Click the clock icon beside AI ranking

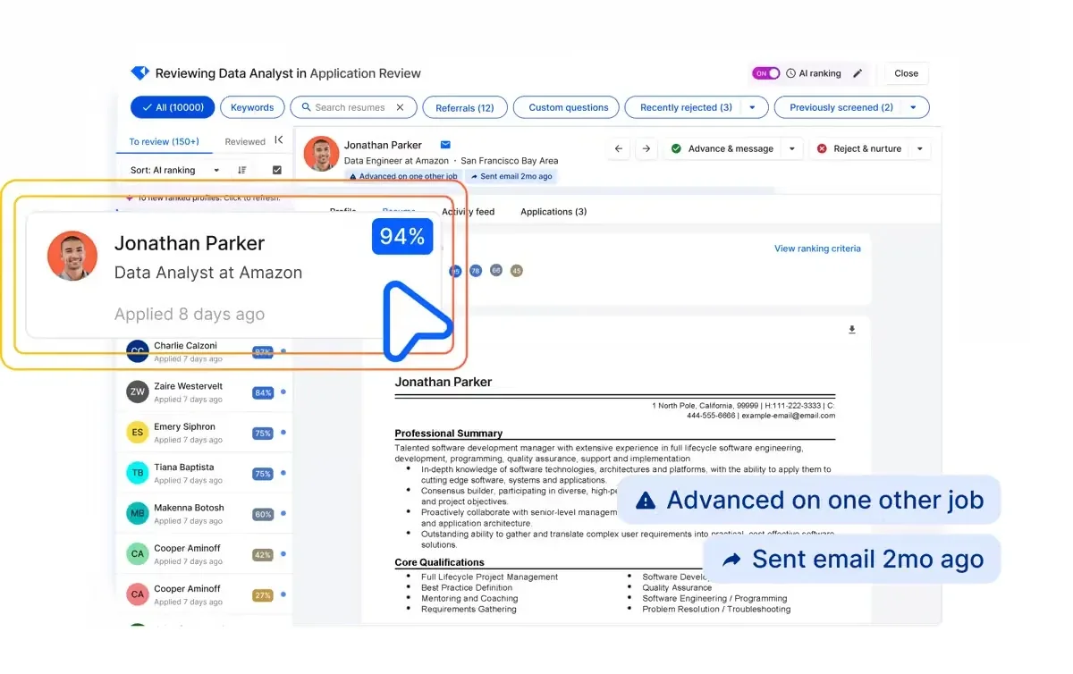pos(790,73)
